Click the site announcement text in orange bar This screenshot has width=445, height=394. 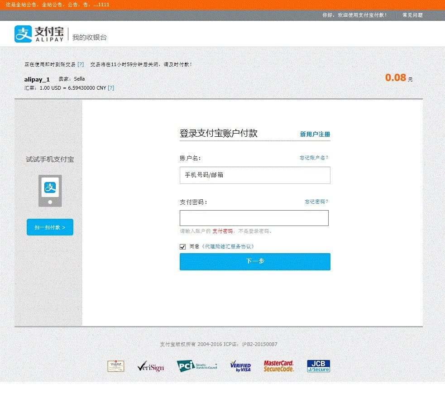tap(57, 5)
